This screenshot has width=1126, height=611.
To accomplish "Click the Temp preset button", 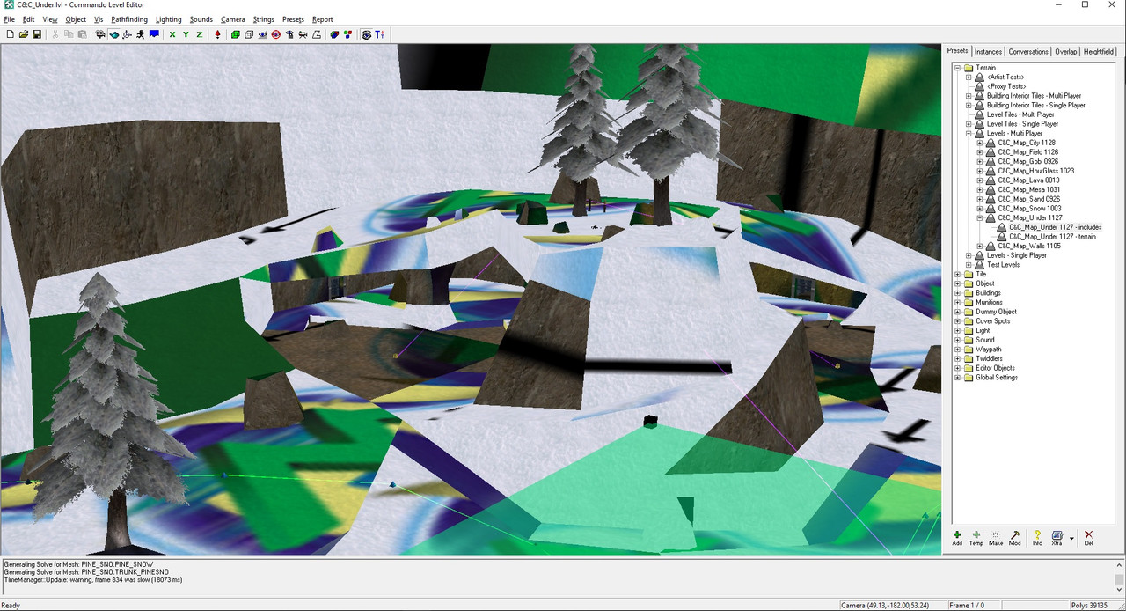I will tap(976, 538).
